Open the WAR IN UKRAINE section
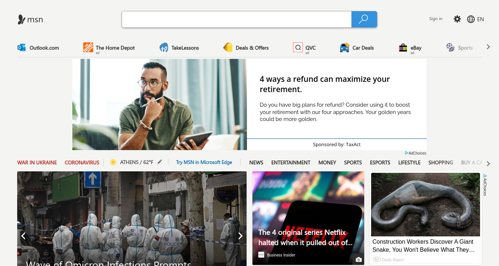Image resolution: width=499 pixels, height=266 pixels. [37, 163]
